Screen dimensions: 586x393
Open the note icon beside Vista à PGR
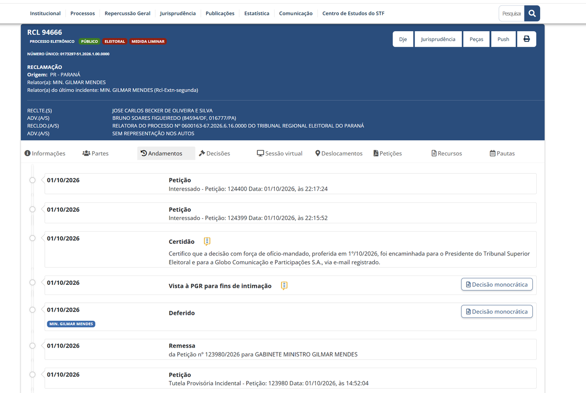click(x=284, y=286)
